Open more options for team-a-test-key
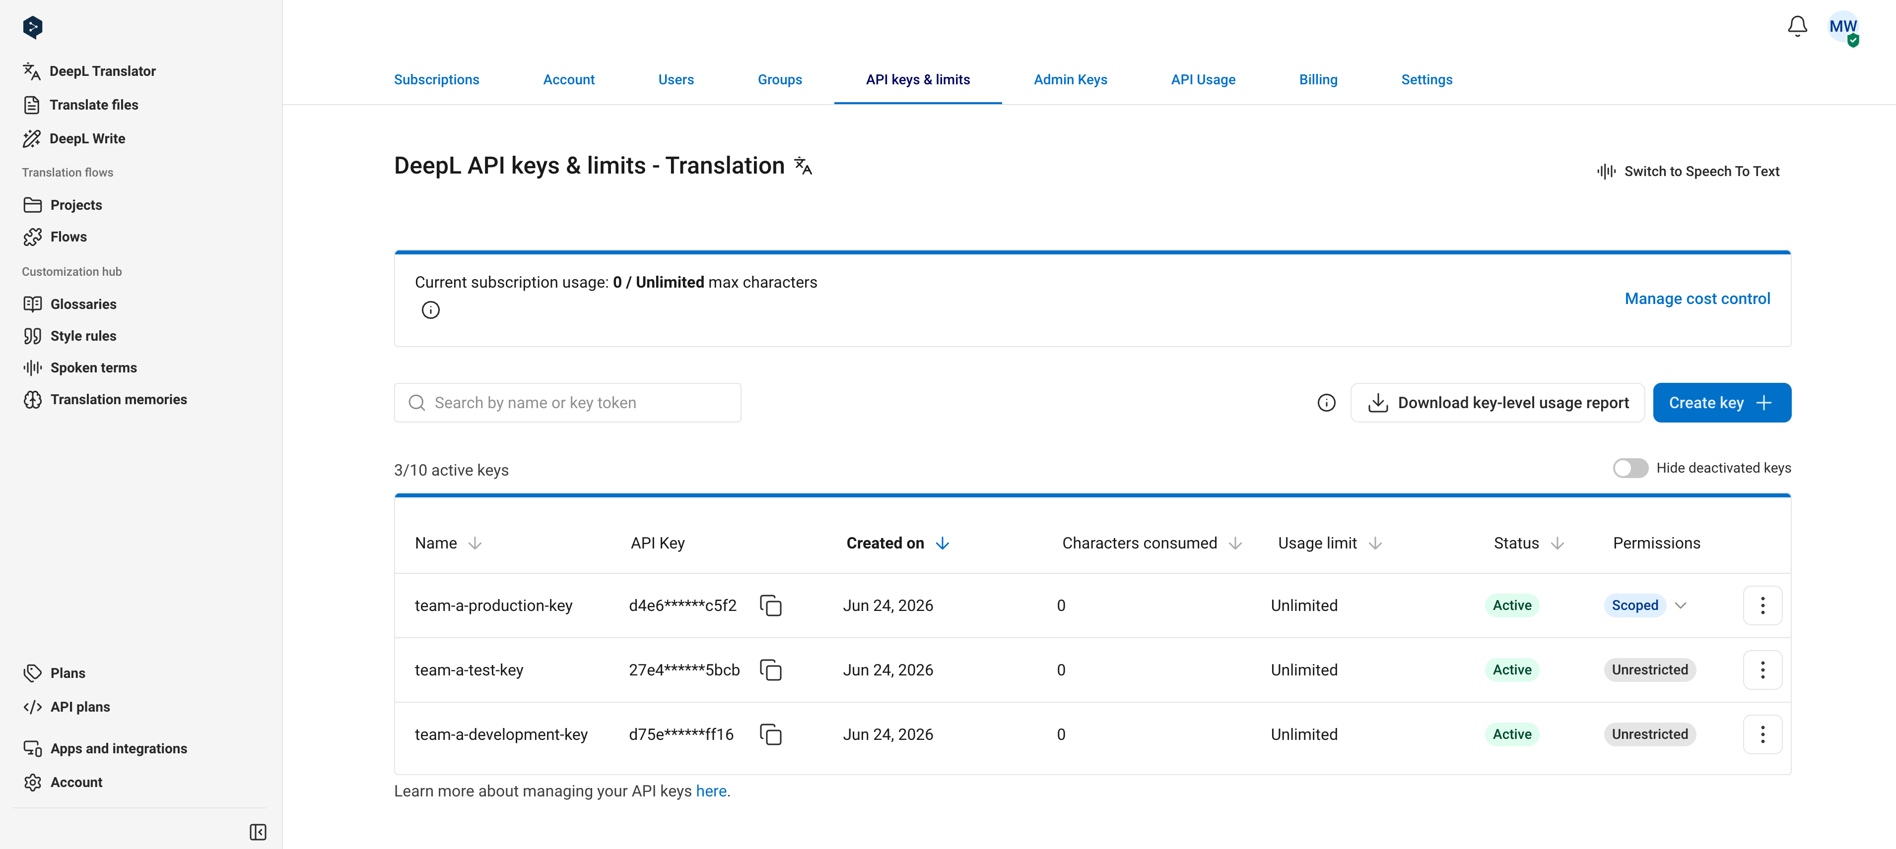Screen dimensions: 1896x849 [x=1762, y=670]
